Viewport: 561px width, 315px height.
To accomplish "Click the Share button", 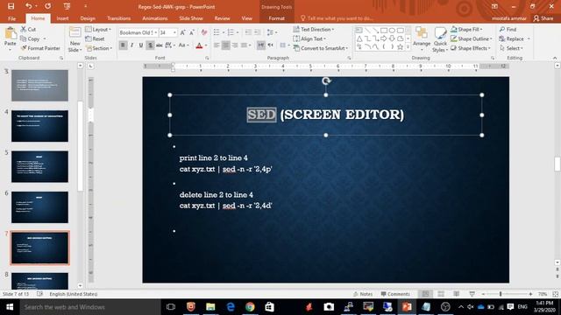I will (543, 18).
